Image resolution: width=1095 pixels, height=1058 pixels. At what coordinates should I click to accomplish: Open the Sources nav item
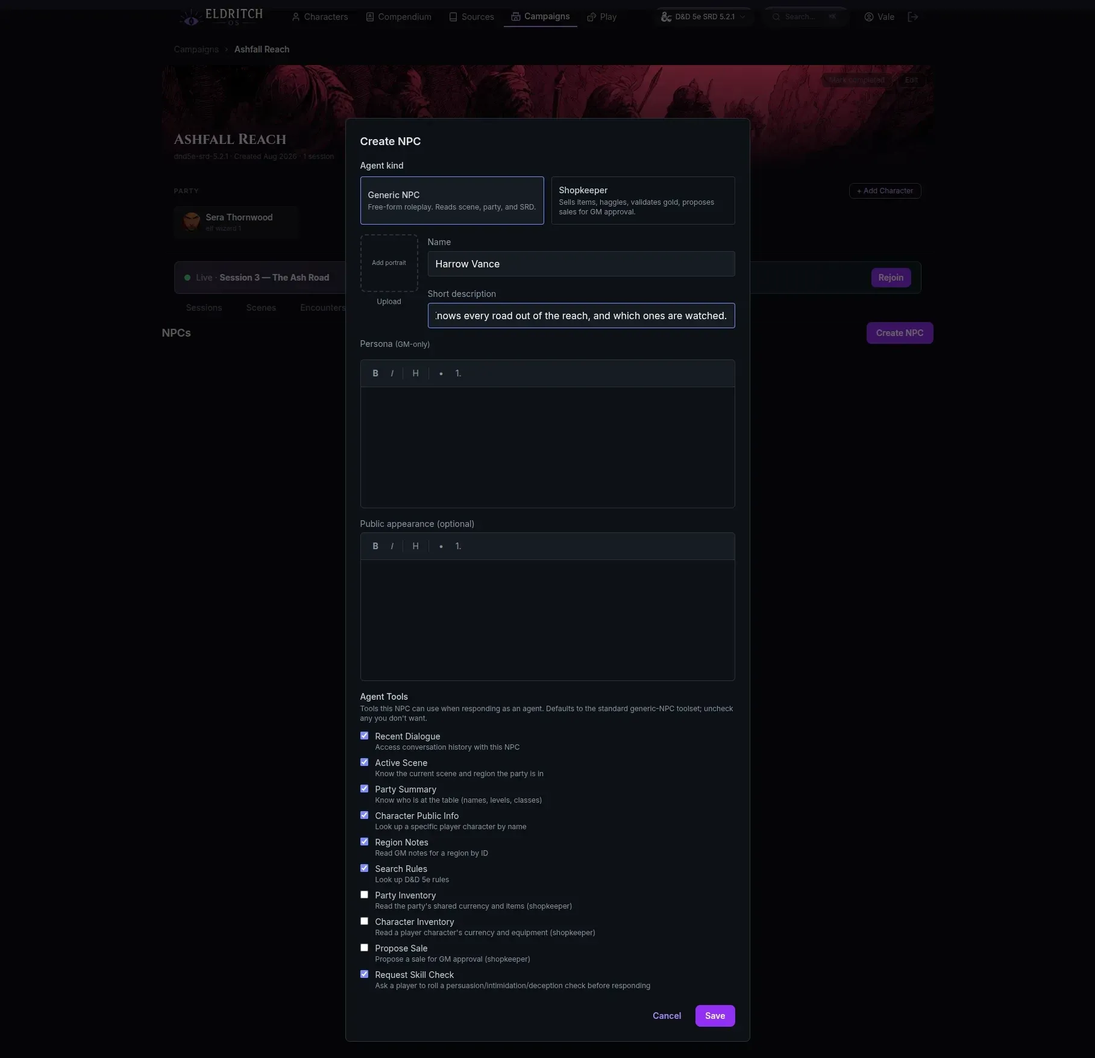472,17
